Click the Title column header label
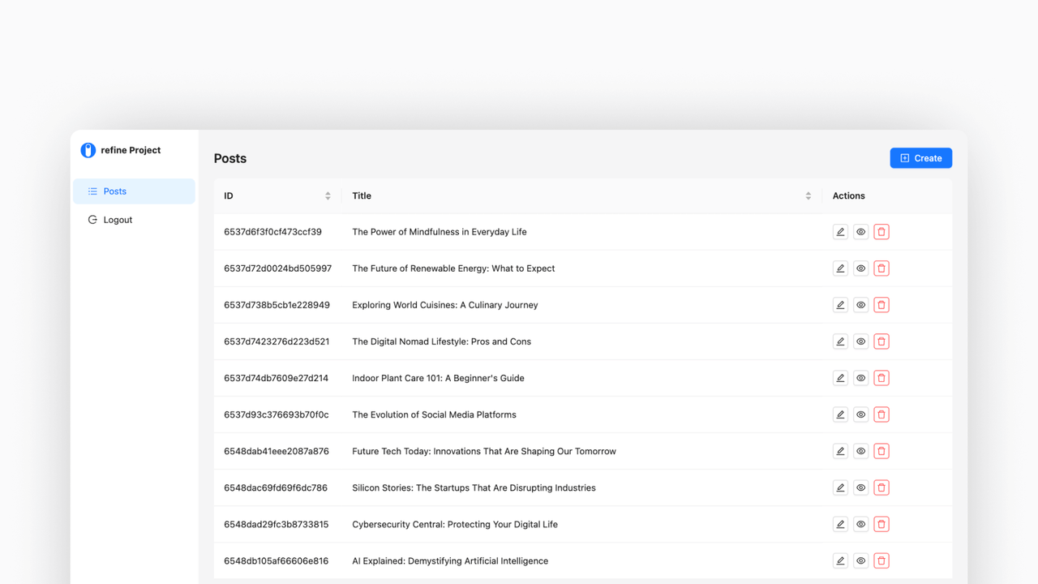Image resolution: width=1038 pixels, height=584 pixels. tap(362, 195)
